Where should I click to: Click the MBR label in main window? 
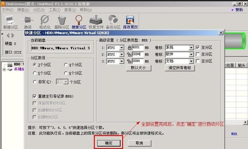(x=234, y=134)
